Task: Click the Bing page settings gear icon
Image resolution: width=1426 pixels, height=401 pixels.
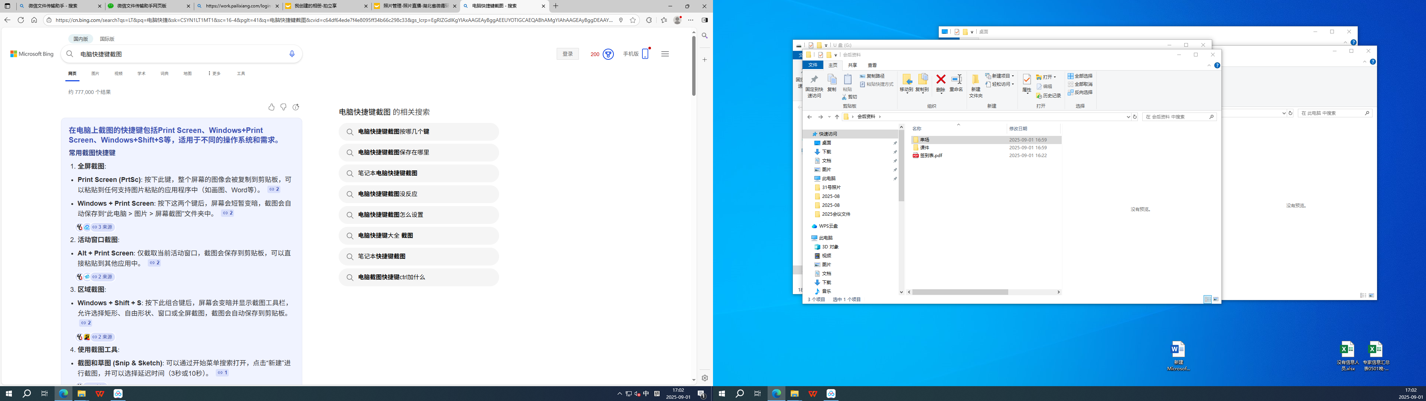Action: click(705, 378)
